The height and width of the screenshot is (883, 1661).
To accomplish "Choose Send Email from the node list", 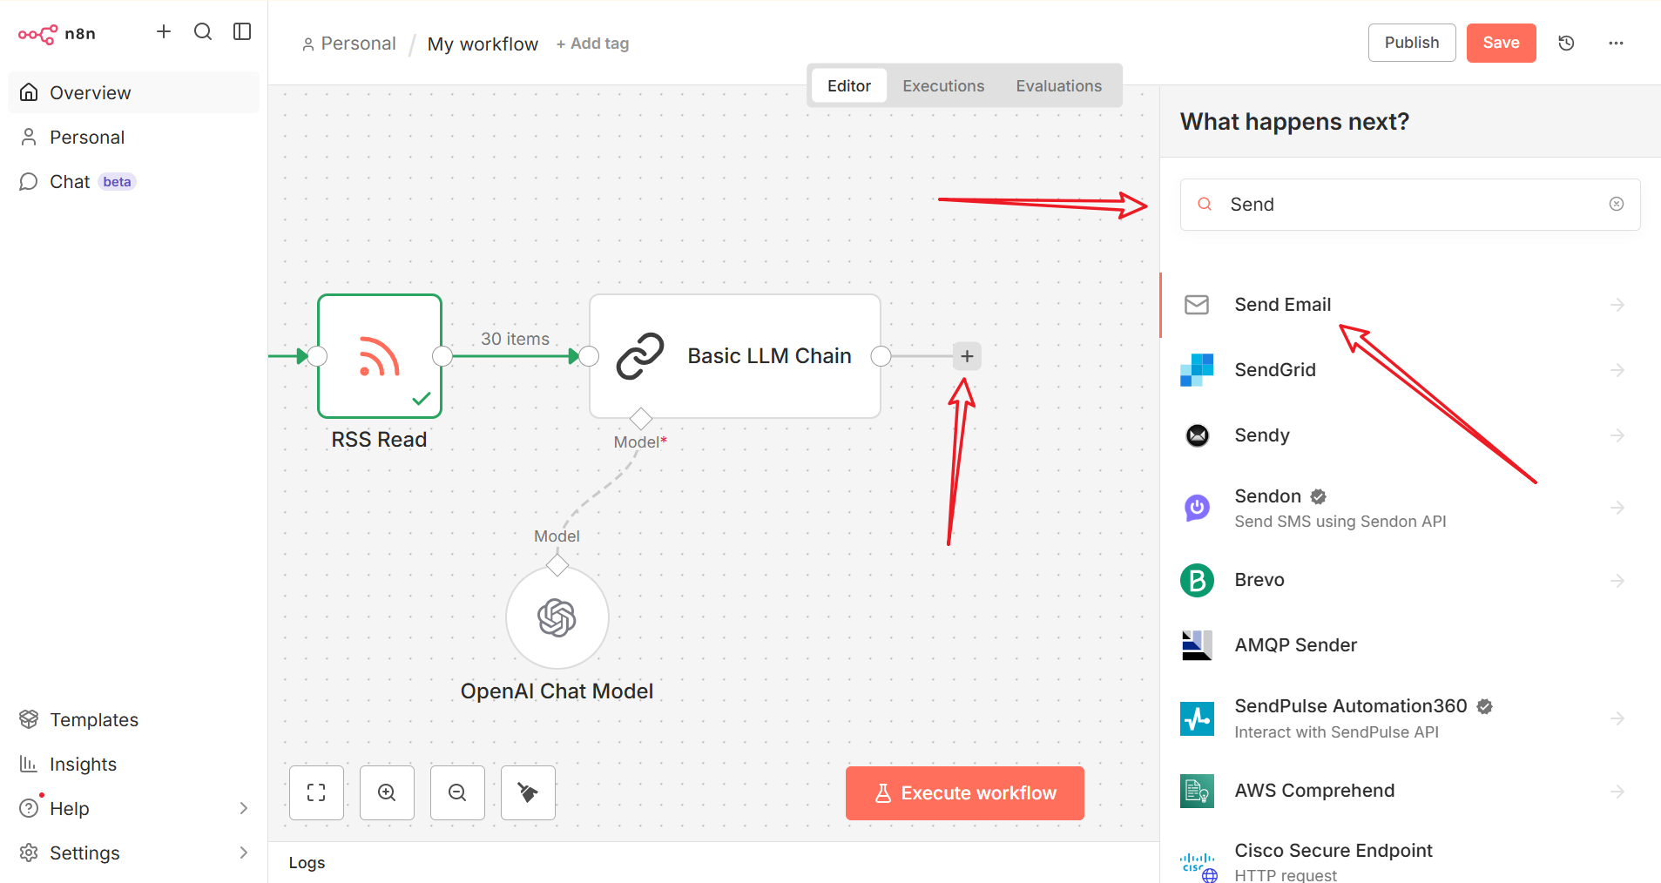I will tap(1282, 305).
